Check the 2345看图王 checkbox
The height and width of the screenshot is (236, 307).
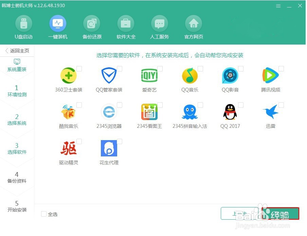click(x=160, y=105)
